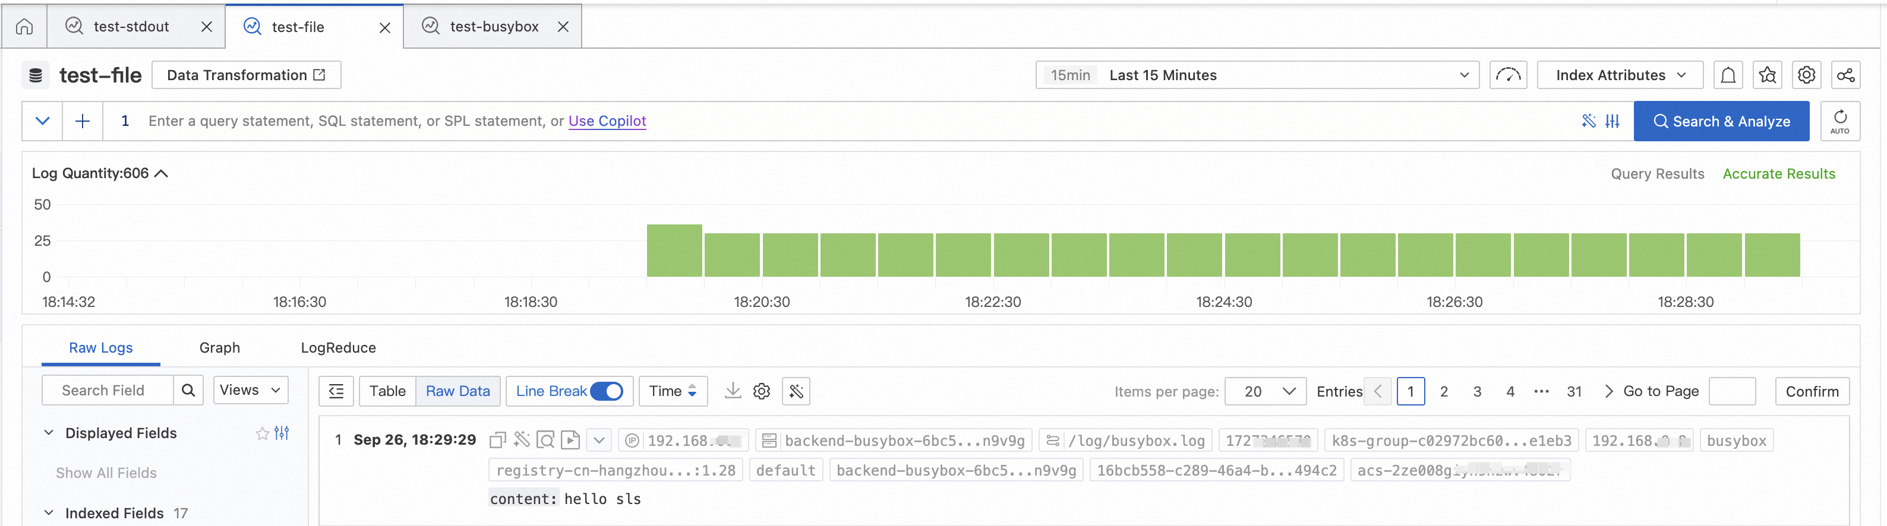
Task: Go to next page arrow
Action: pos(1608,391)
